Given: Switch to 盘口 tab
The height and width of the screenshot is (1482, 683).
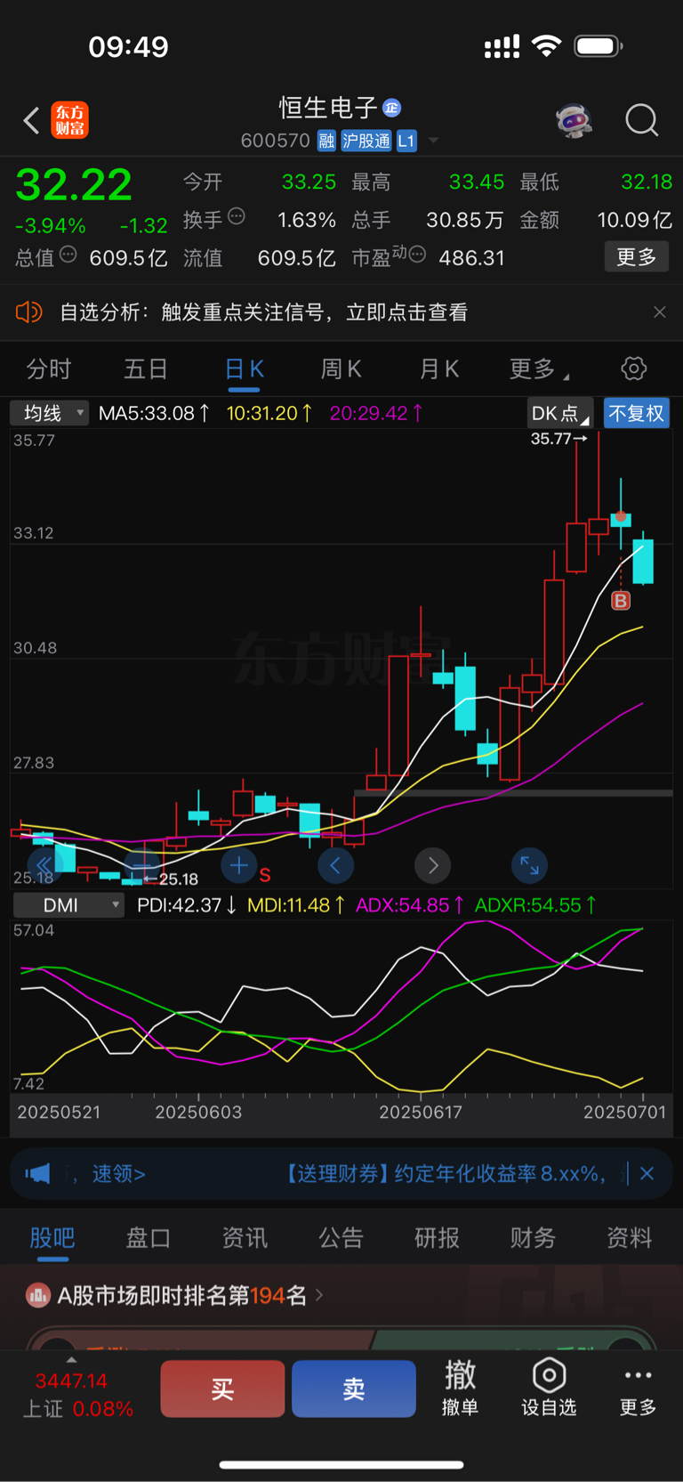Looking at the screenshot, I should click(148, 1237).
